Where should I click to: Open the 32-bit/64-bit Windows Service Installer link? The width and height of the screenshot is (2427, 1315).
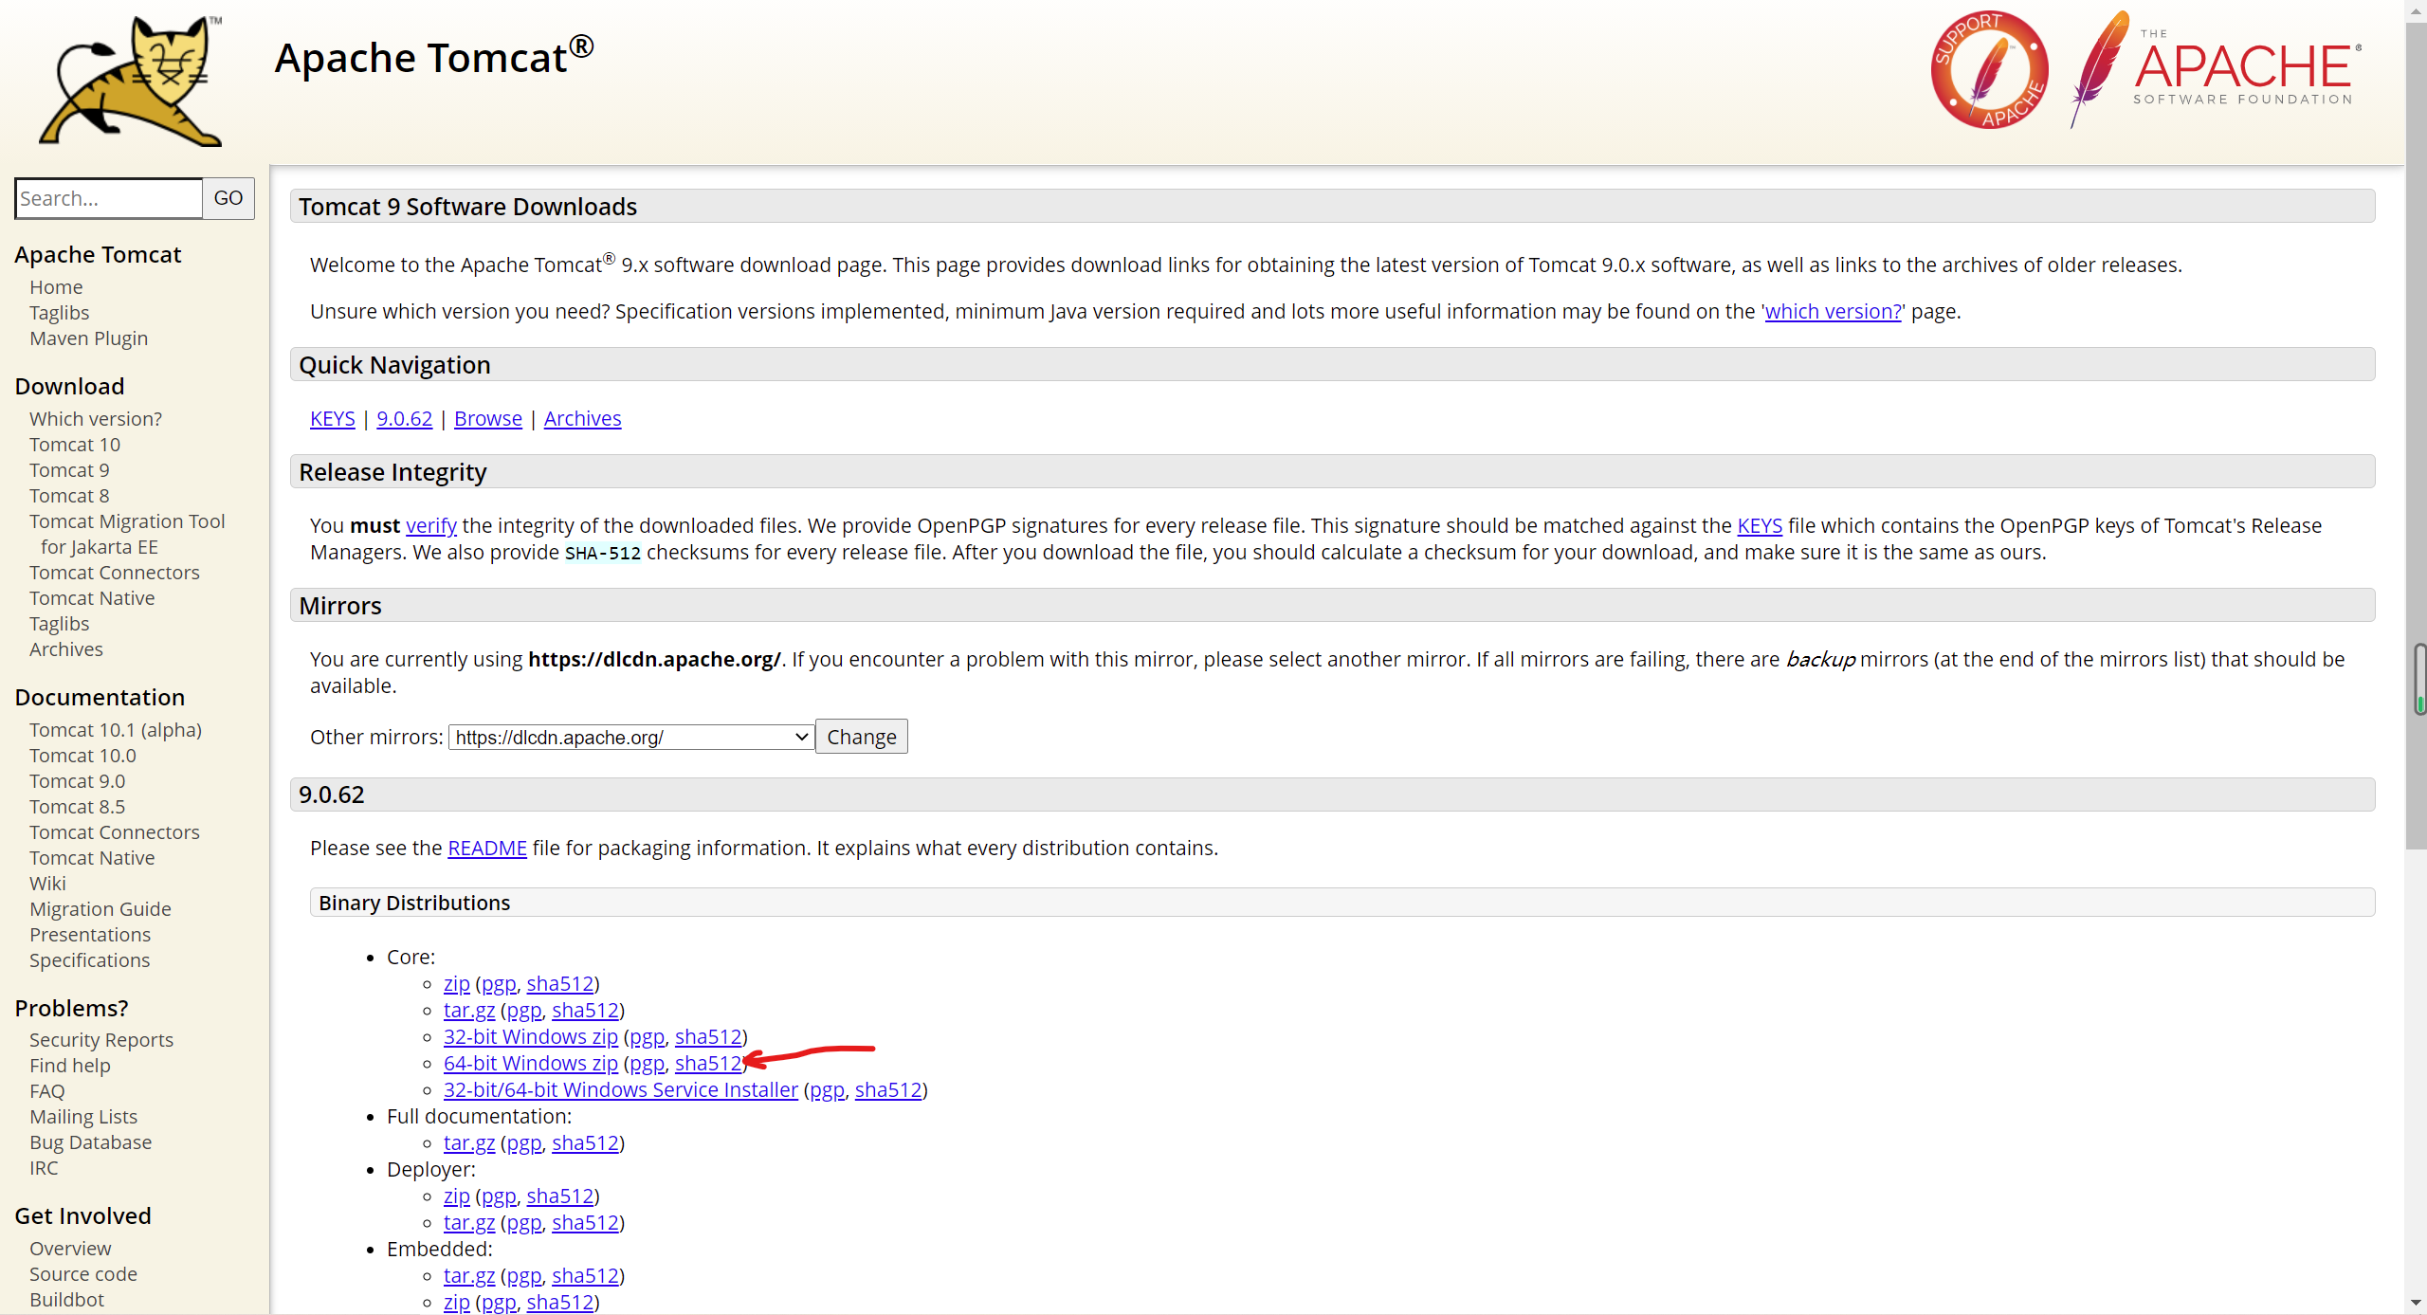[620, 1089]
